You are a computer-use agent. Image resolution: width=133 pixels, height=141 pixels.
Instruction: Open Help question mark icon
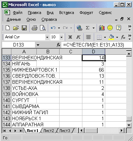tap(118, 28)
